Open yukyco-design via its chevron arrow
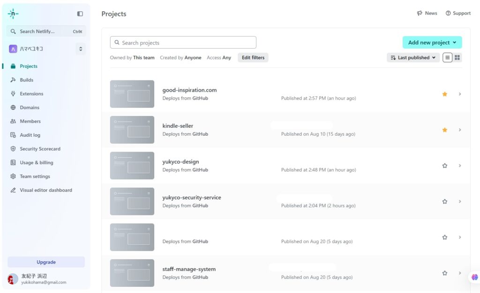The image size is (480, 293). 460,166
